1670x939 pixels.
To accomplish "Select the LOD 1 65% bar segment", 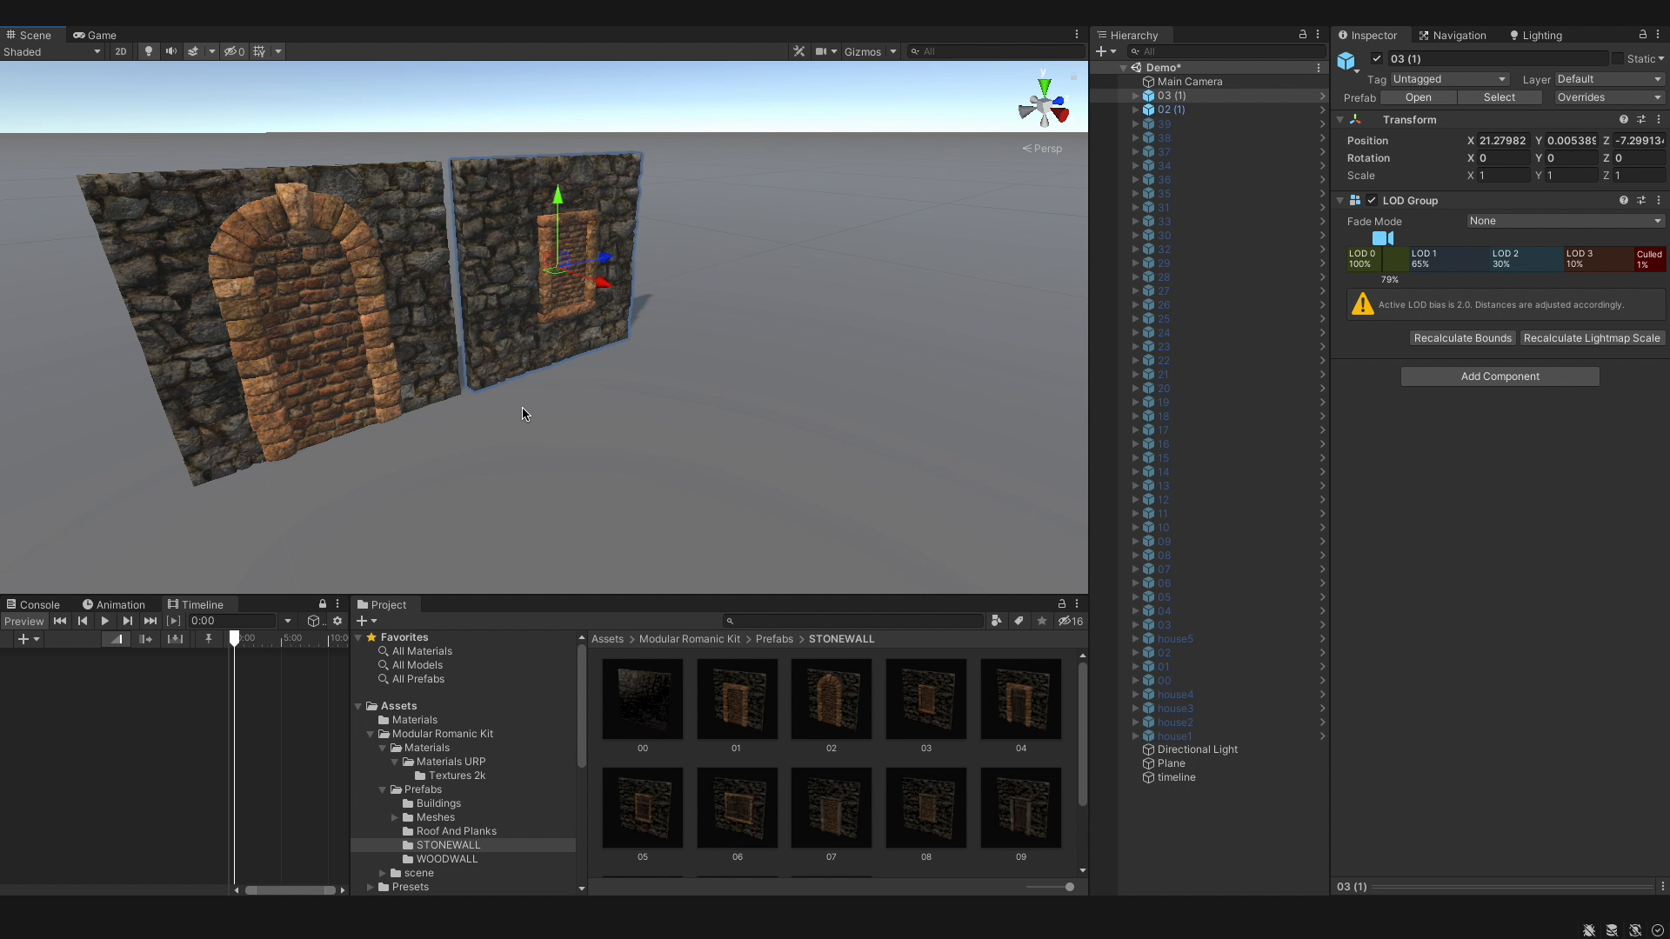I will pyautogui.click(x=1449, y=259).
